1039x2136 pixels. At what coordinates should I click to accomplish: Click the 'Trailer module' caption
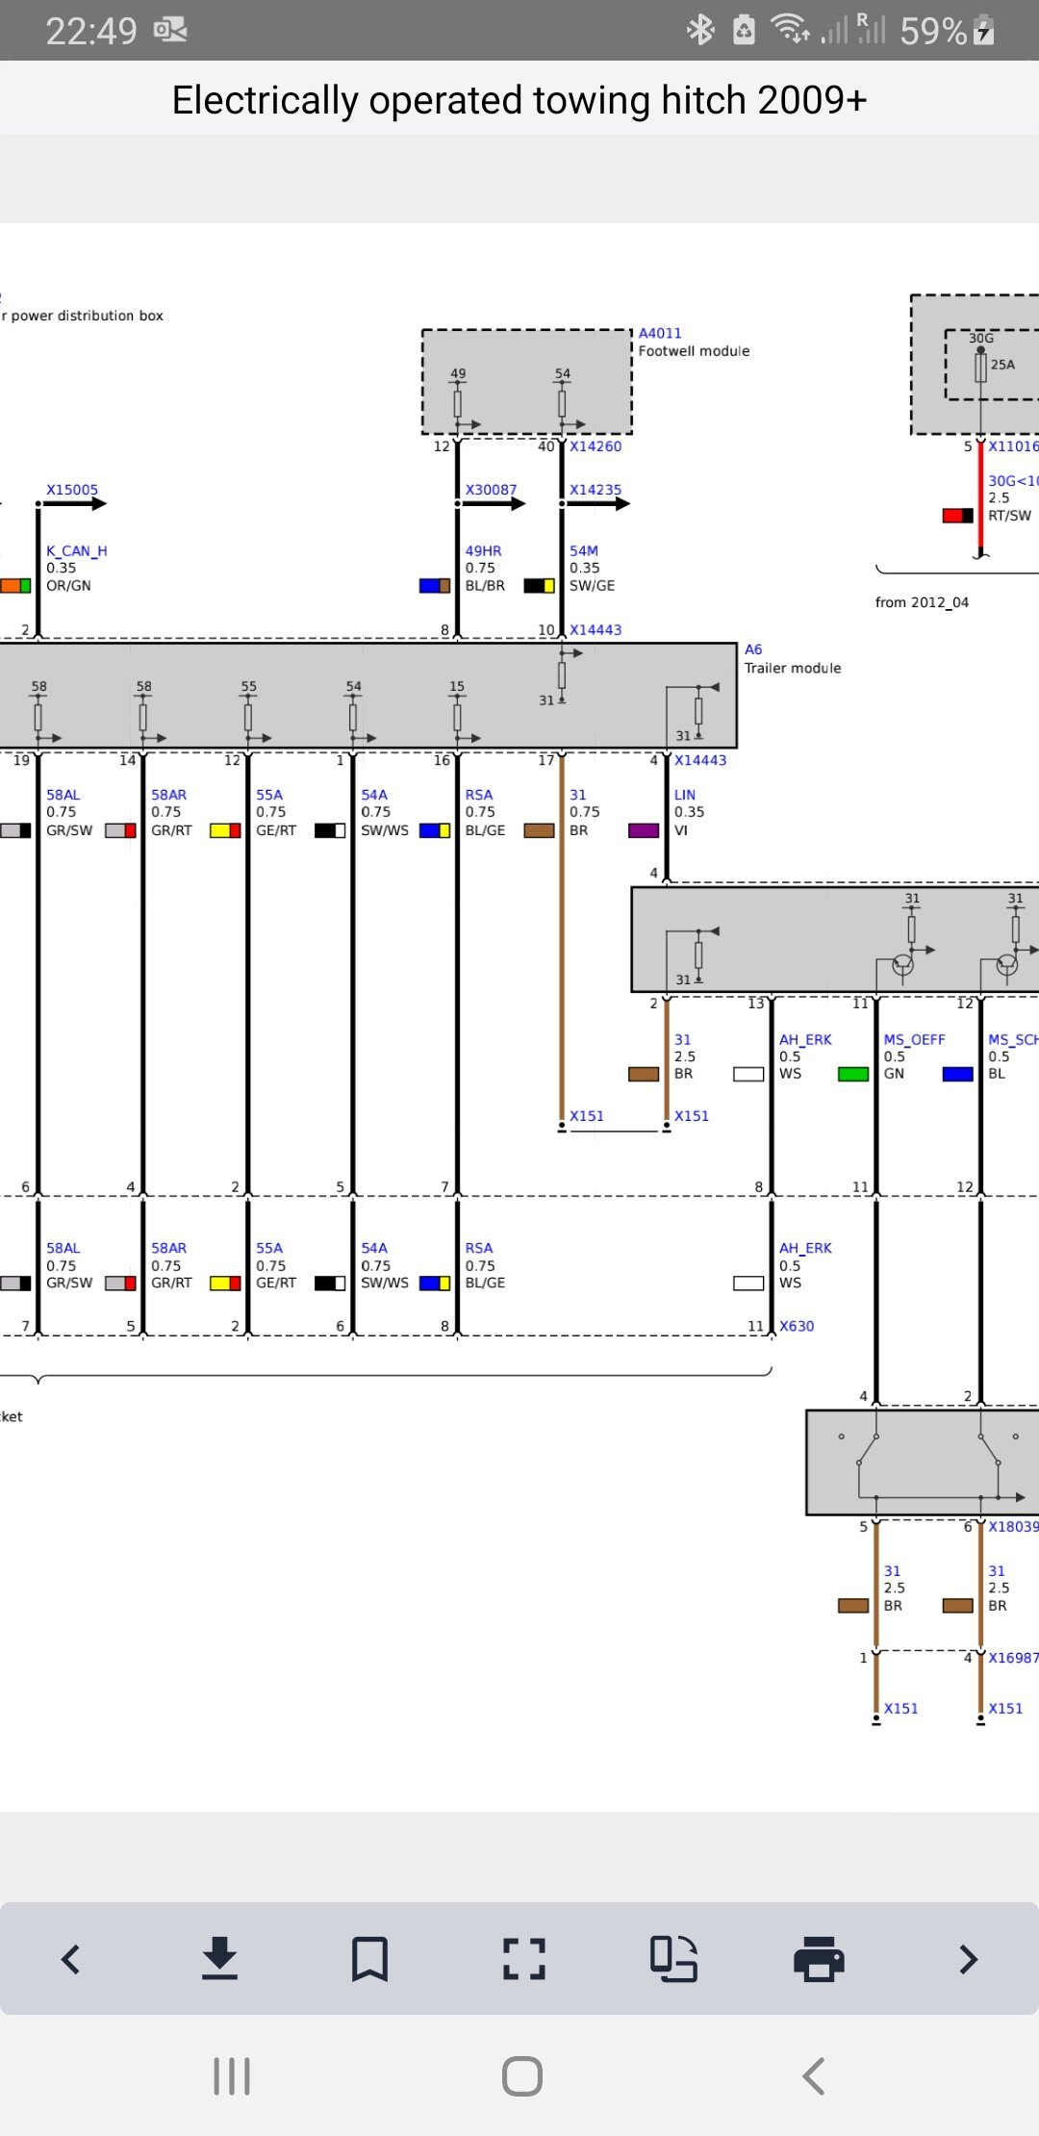click(x=793, y=668)
